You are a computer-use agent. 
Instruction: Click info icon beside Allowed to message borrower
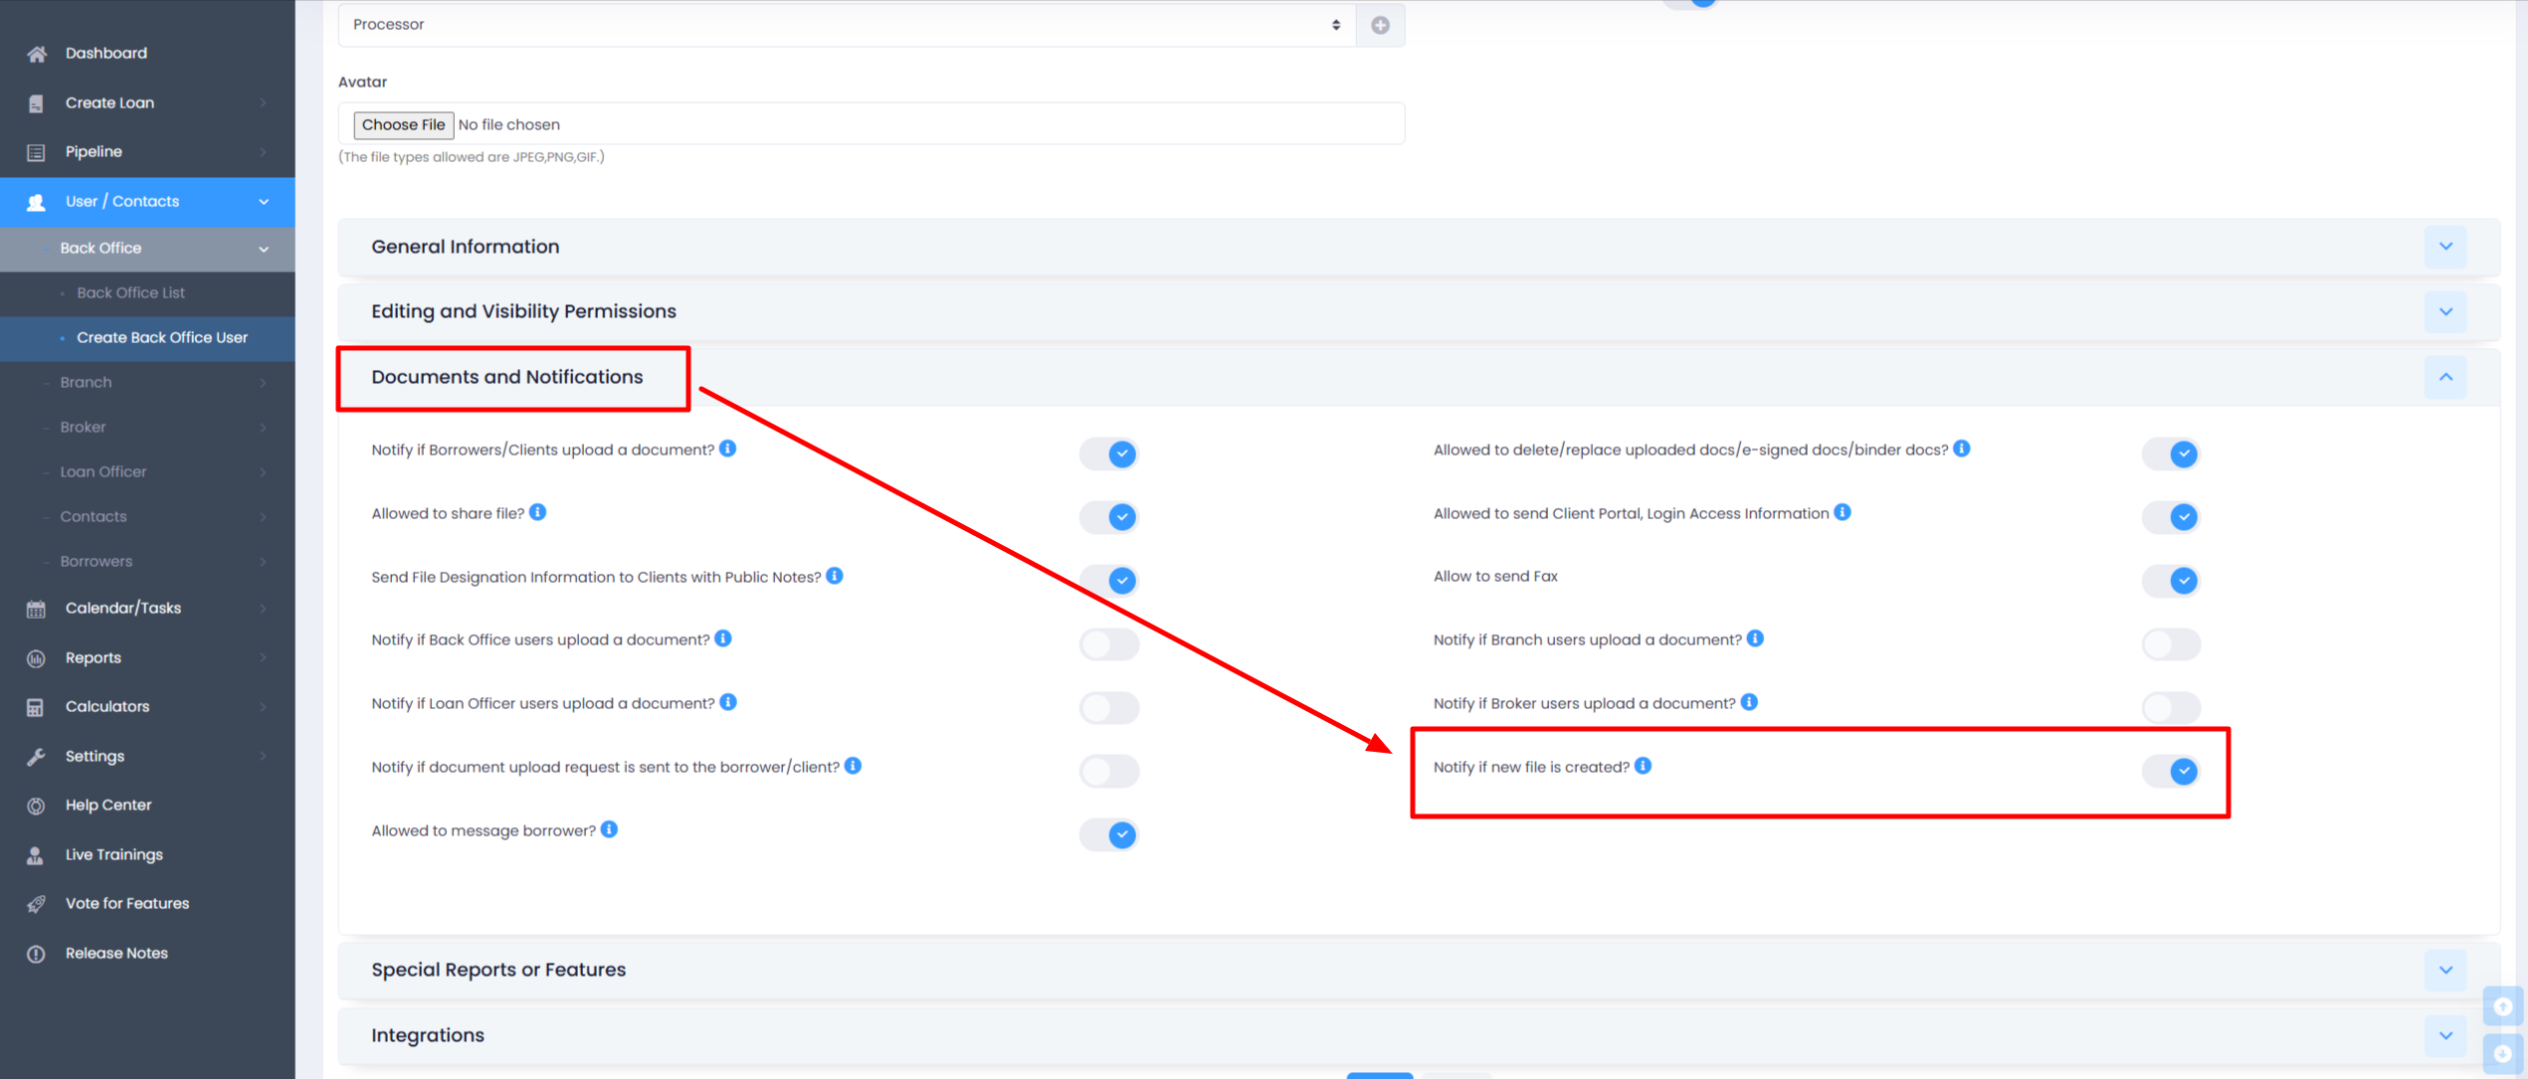[x=610, y=829]
